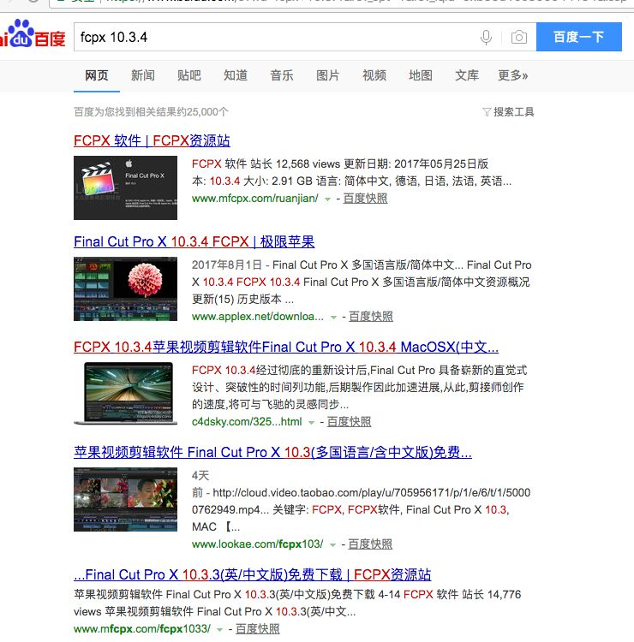This screenshot has width=634, height=642.
Task: Open 百度快照 for mfcpx.com/ruanjian result
Action: (x=365, y=199)
